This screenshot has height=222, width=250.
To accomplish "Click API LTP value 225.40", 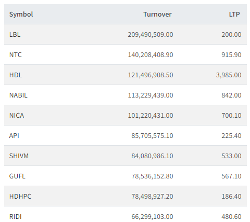I will click(231, 136).
